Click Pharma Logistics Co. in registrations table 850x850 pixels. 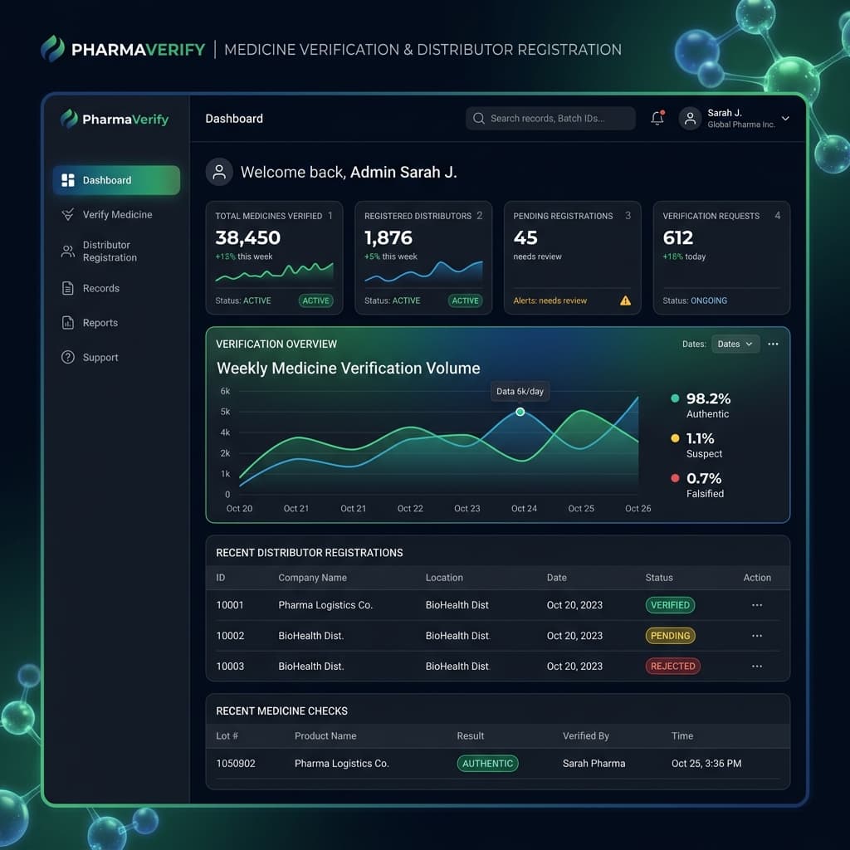(x=325, y=605)
